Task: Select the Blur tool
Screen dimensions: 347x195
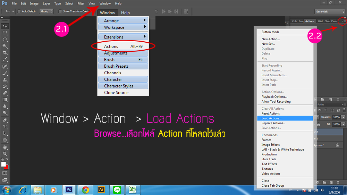Action: pyautogui.click(x=5, y=106)
